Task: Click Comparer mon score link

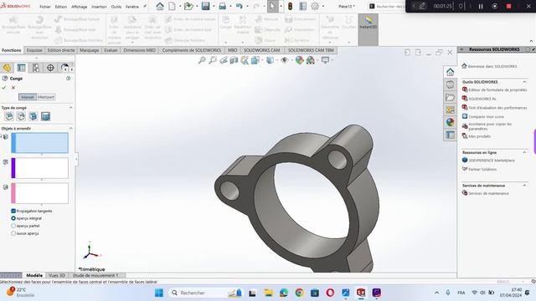Action: pyautogui.click(x=486, y=117)
